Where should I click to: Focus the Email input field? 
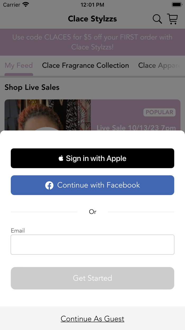[x=92, y=245]
